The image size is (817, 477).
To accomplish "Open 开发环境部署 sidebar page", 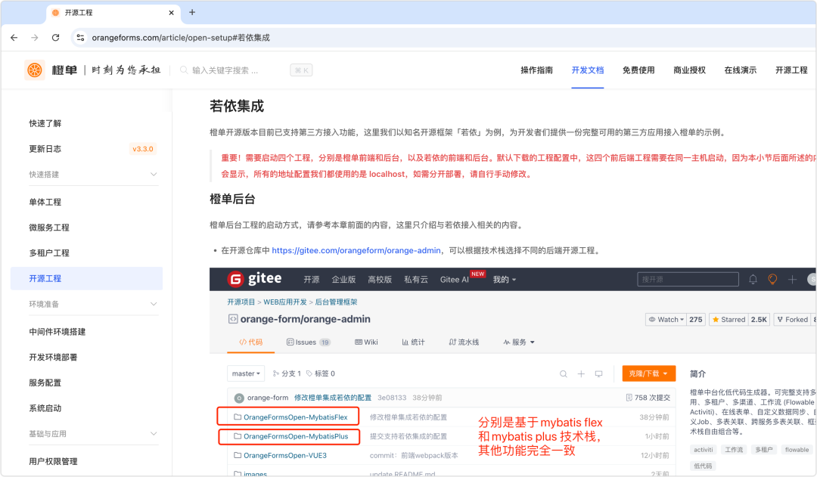I will coord(53,358).
